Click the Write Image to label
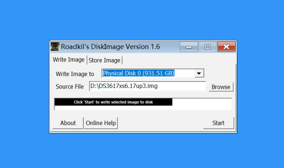 click(75, 74)
